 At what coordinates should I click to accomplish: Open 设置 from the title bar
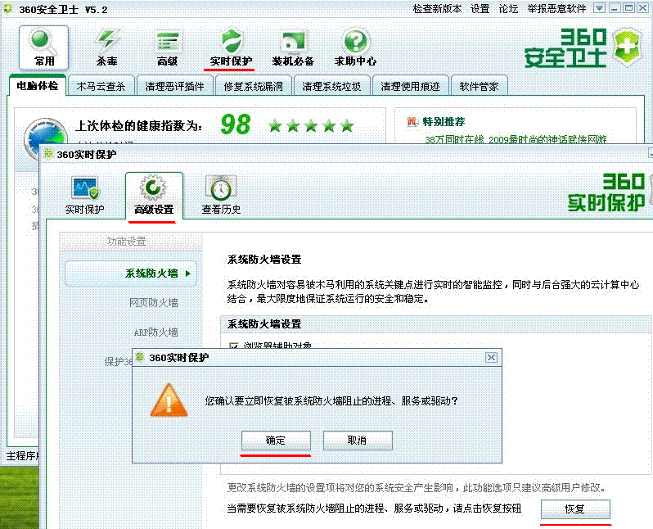pyautogui.click(x=480, y=9)
